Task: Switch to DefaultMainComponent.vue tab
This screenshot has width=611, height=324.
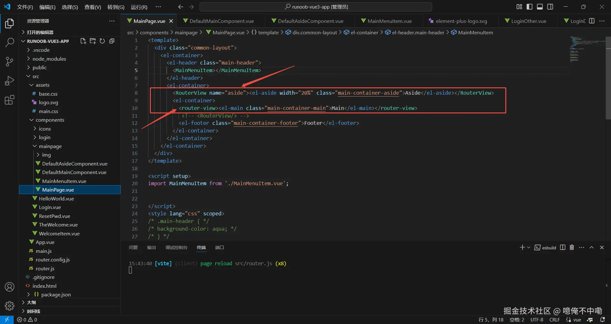Action: (221, 21)
